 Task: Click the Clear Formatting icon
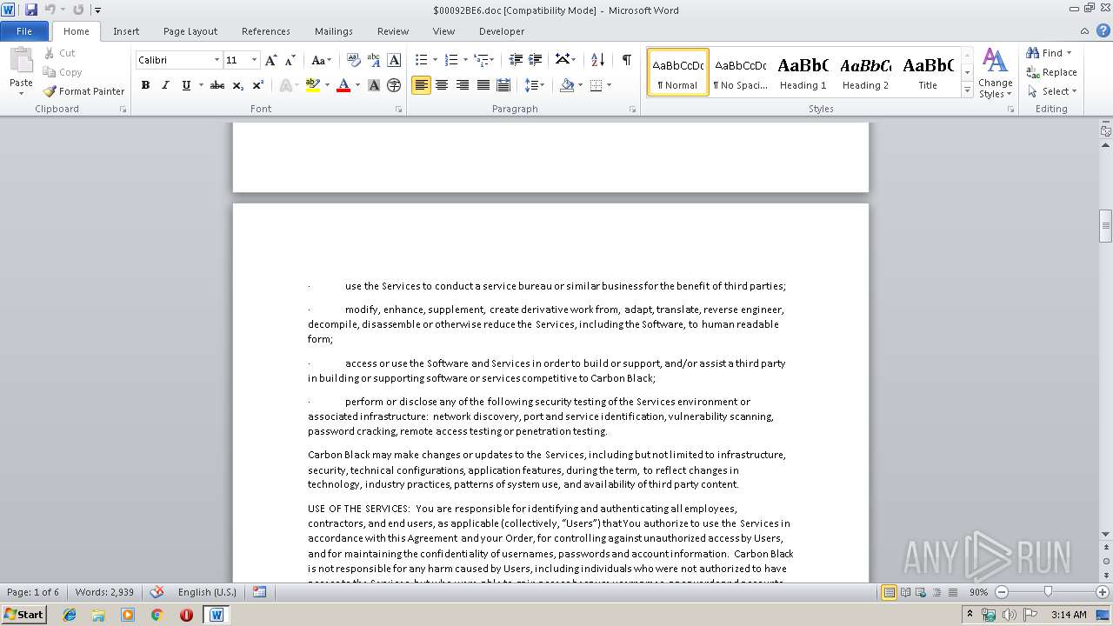354,60
